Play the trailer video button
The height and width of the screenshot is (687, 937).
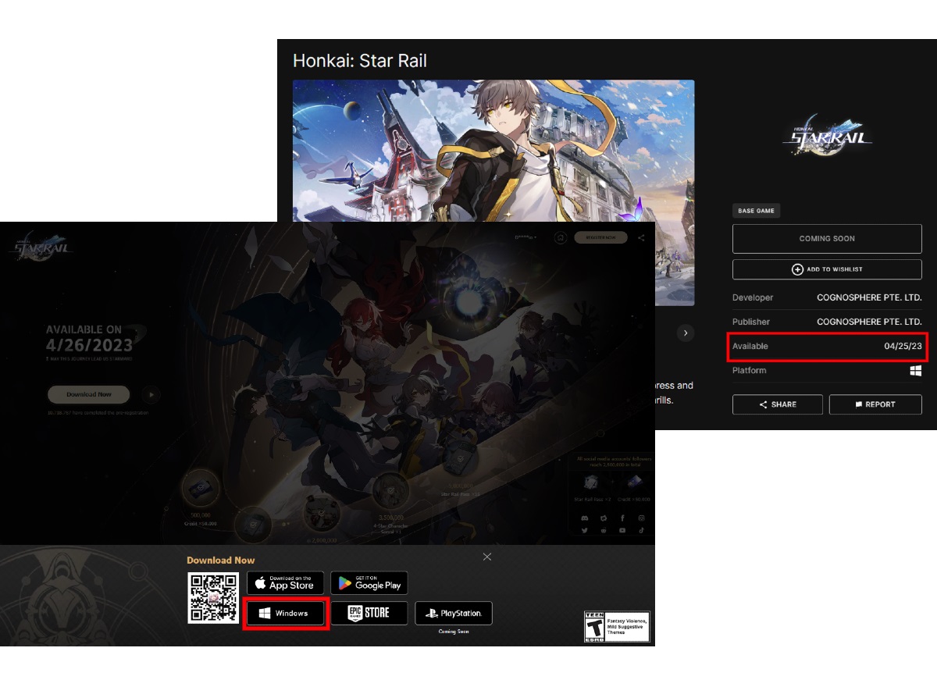click(151, 394)
